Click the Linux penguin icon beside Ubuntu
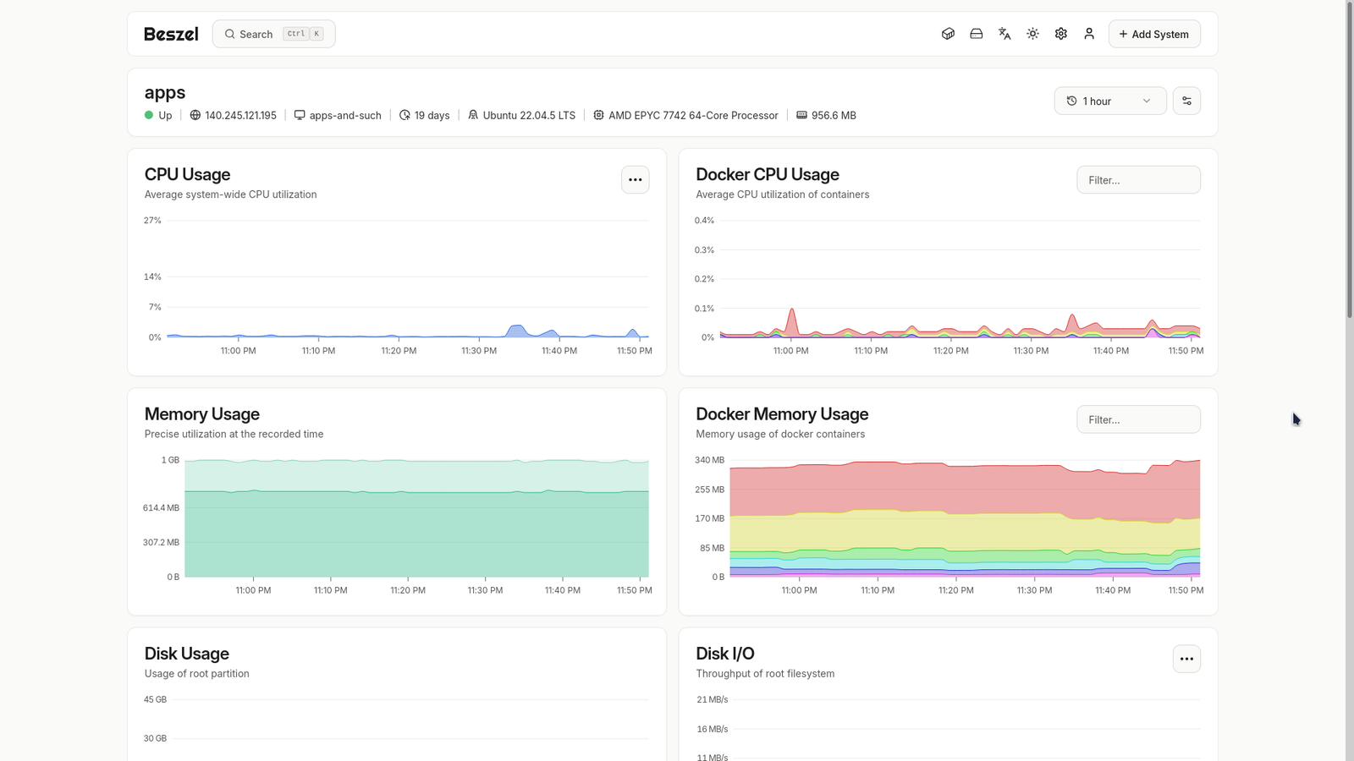Screen dimensions: 1354x761 473,115
